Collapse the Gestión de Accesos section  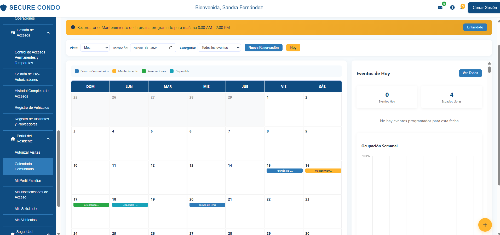point(48,33)
